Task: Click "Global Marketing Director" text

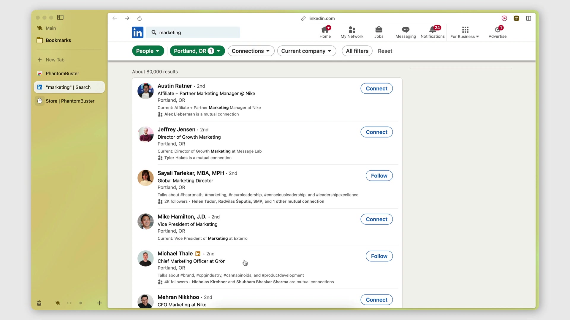Action: pos(185,181)
